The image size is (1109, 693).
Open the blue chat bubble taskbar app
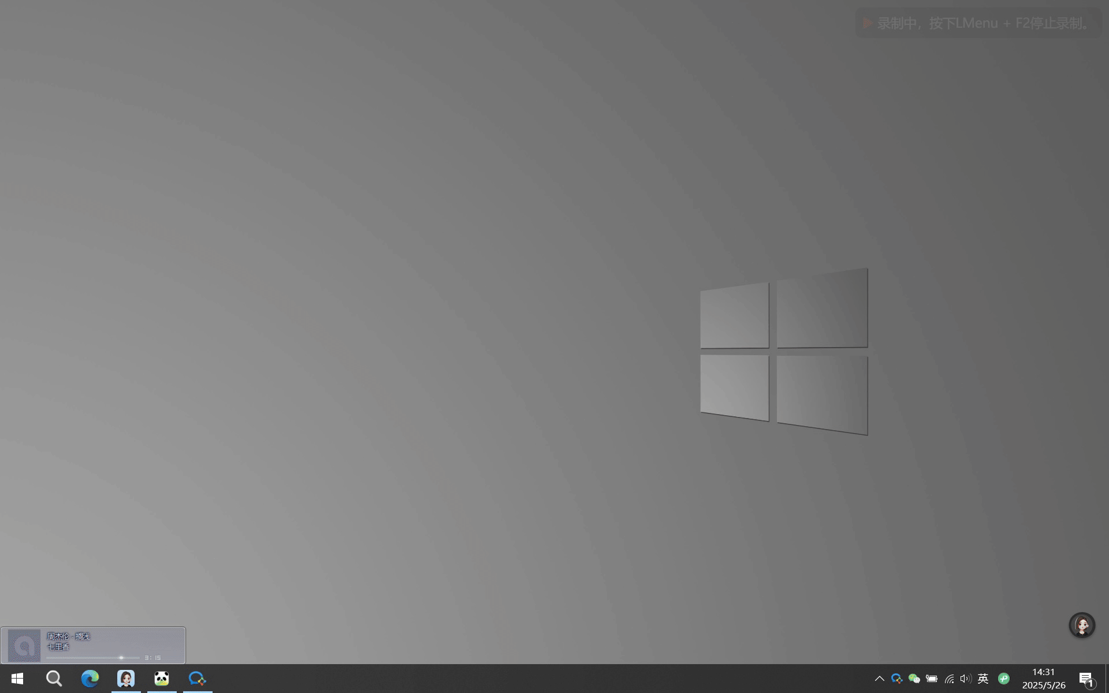pos(198,679)
